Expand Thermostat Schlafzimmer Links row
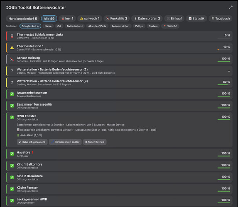The image size is (238, 207). pos(119,36)
